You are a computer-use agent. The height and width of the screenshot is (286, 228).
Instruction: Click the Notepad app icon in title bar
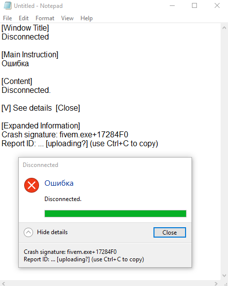click(x=7, y=5)
